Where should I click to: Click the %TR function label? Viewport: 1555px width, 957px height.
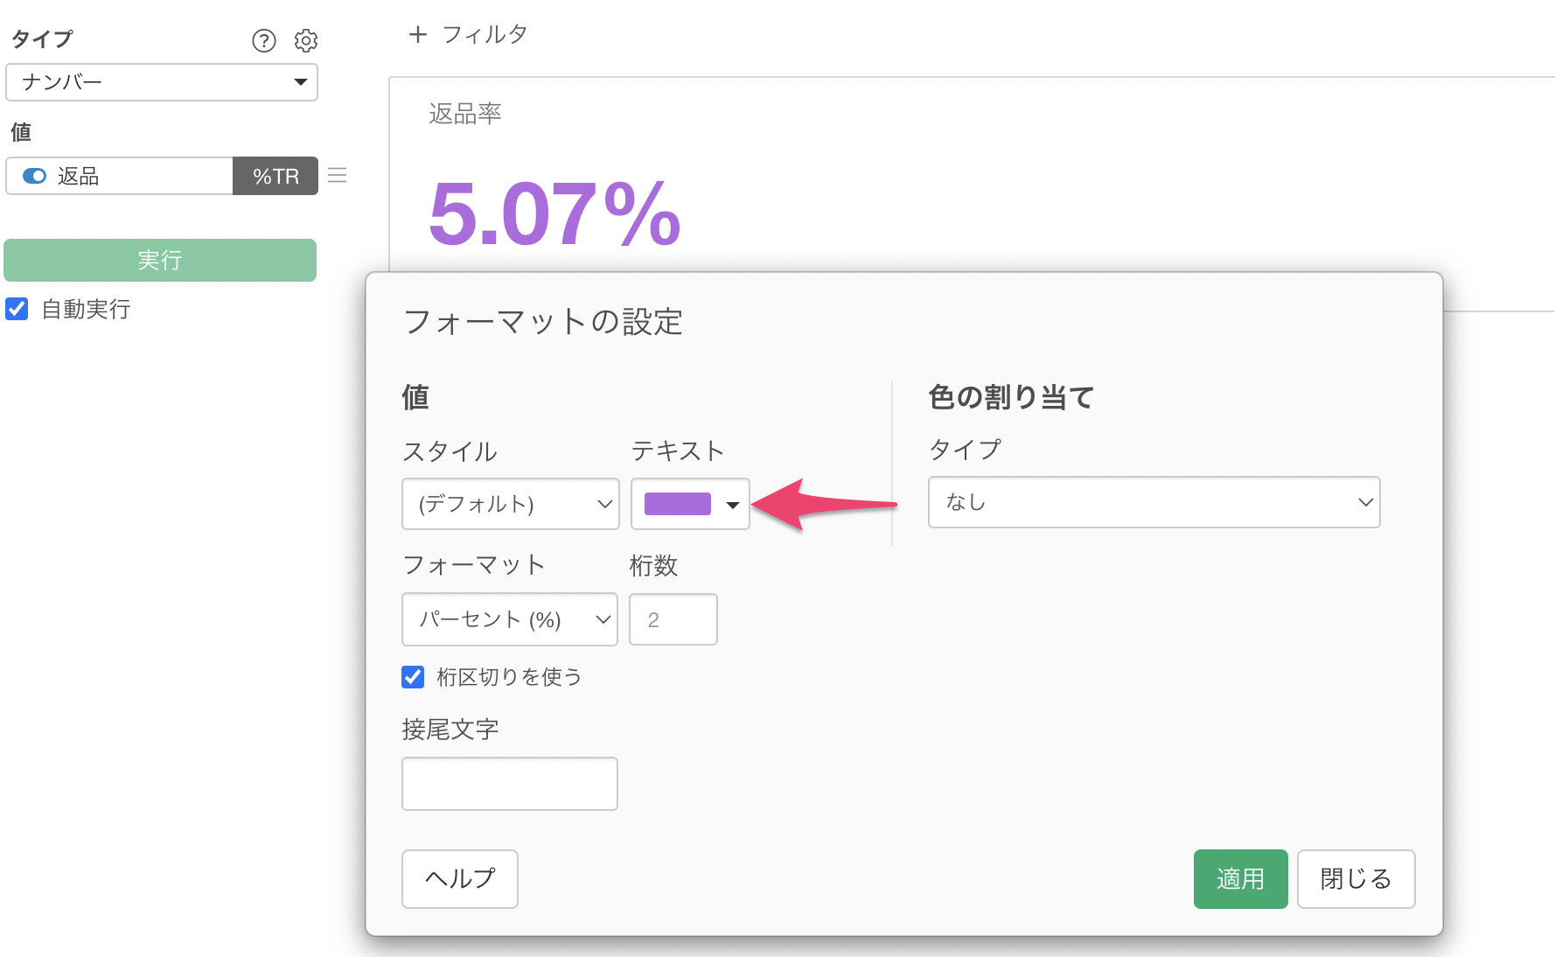(x=275, y=176)
